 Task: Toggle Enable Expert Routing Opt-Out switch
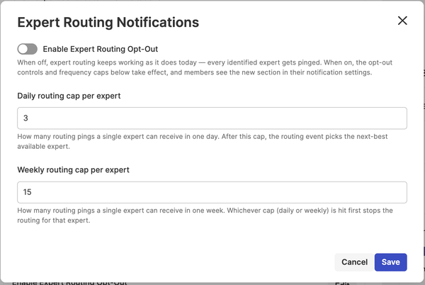28,49
